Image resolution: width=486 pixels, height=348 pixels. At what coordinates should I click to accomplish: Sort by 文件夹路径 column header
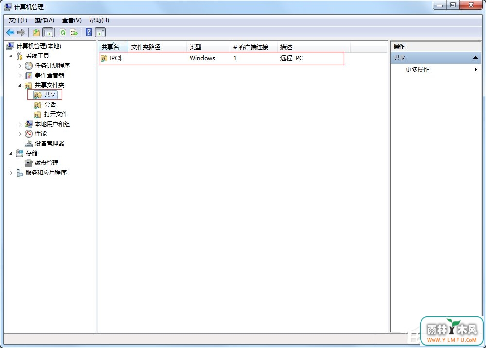157,47
